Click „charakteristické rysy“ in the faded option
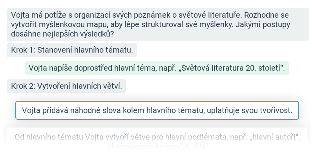Image resolution: width=314 pixels, height=157 pixels. tap(144, 147)
